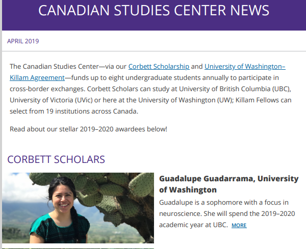306x249 pixels.
Task: Click the divider line under APRIL 2019
Action: [x=154, y=51]
